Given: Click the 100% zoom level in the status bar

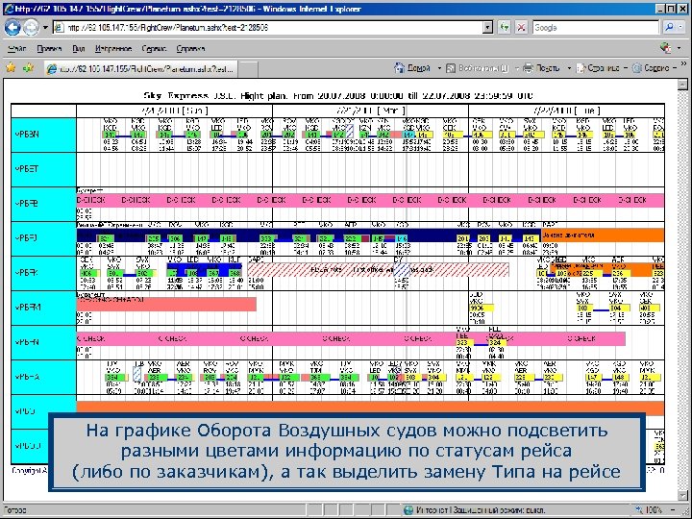Looking at the screenshot, I should tap(654, 510).
